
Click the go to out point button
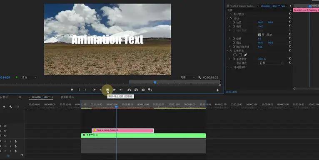pos(121,90)
